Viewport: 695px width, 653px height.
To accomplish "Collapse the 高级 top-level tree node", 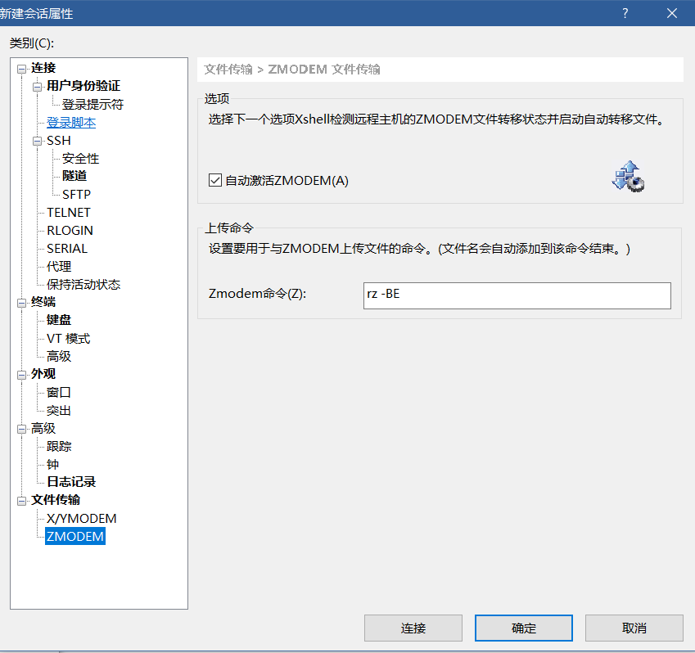I will pyautogui.click(x=21, y=429).
